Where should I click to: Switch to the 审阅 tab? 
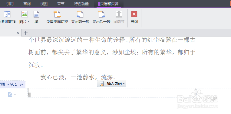tap(27, 4)
